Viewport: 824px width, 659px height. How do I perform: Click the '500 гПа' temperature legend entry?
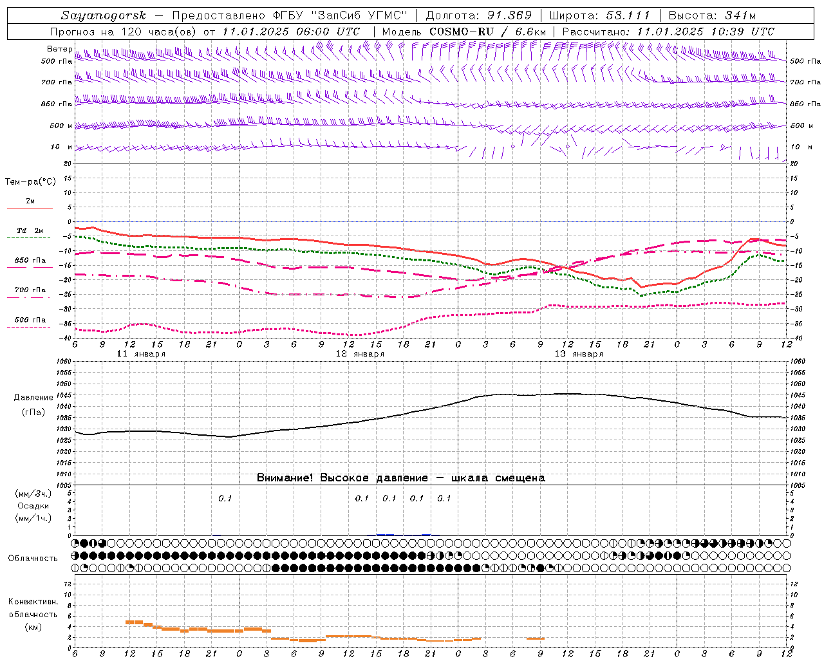pos(30,320)
